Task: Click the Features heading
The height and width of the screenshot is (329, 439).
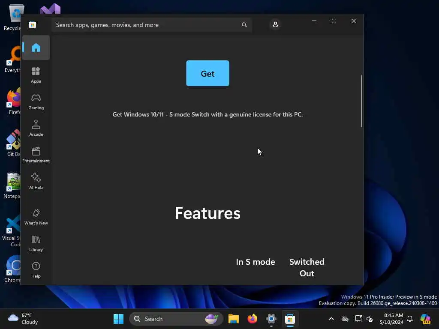Action: (207, 213)
